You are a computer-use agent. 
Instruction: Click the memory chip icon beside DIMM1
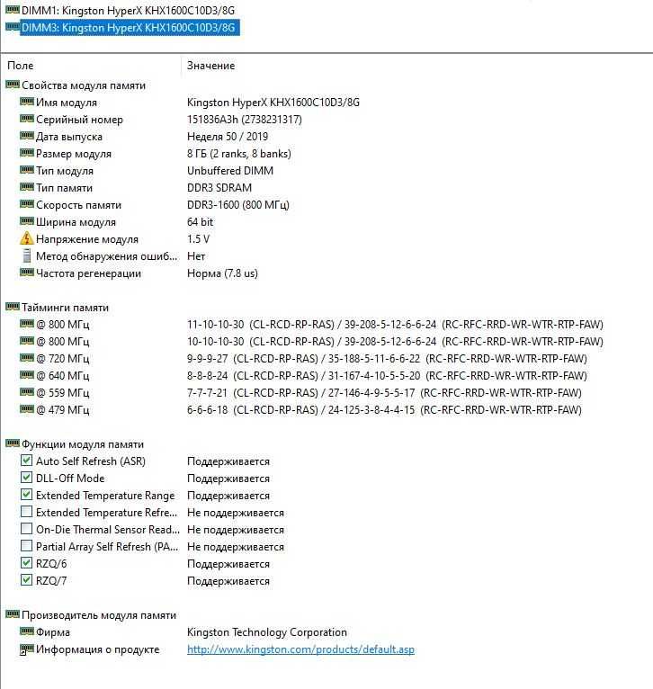(x=13, y=9)
